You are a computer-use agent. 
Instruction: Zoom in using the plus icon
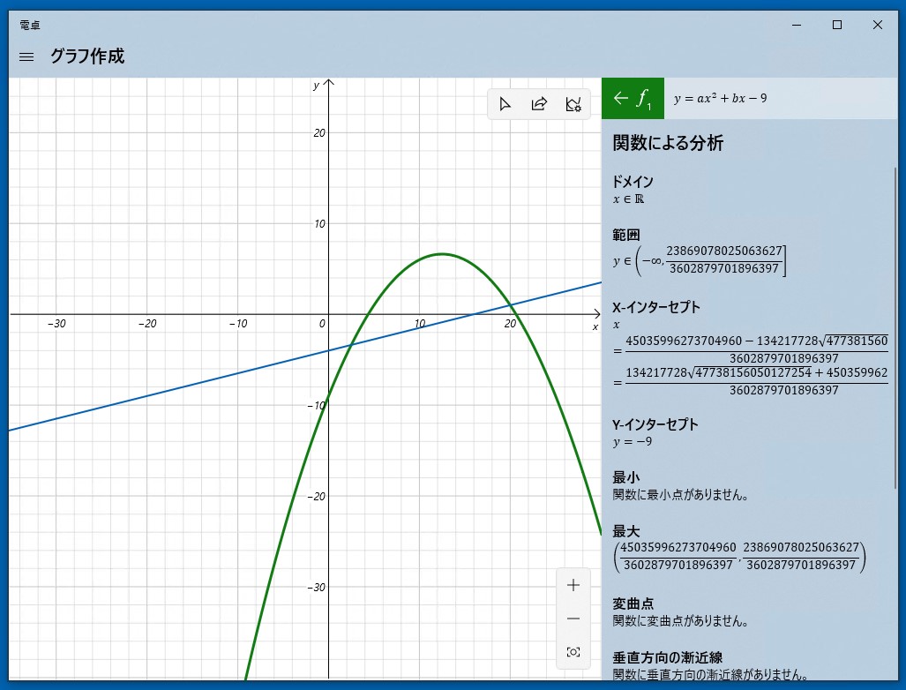[x=573, y=584]
